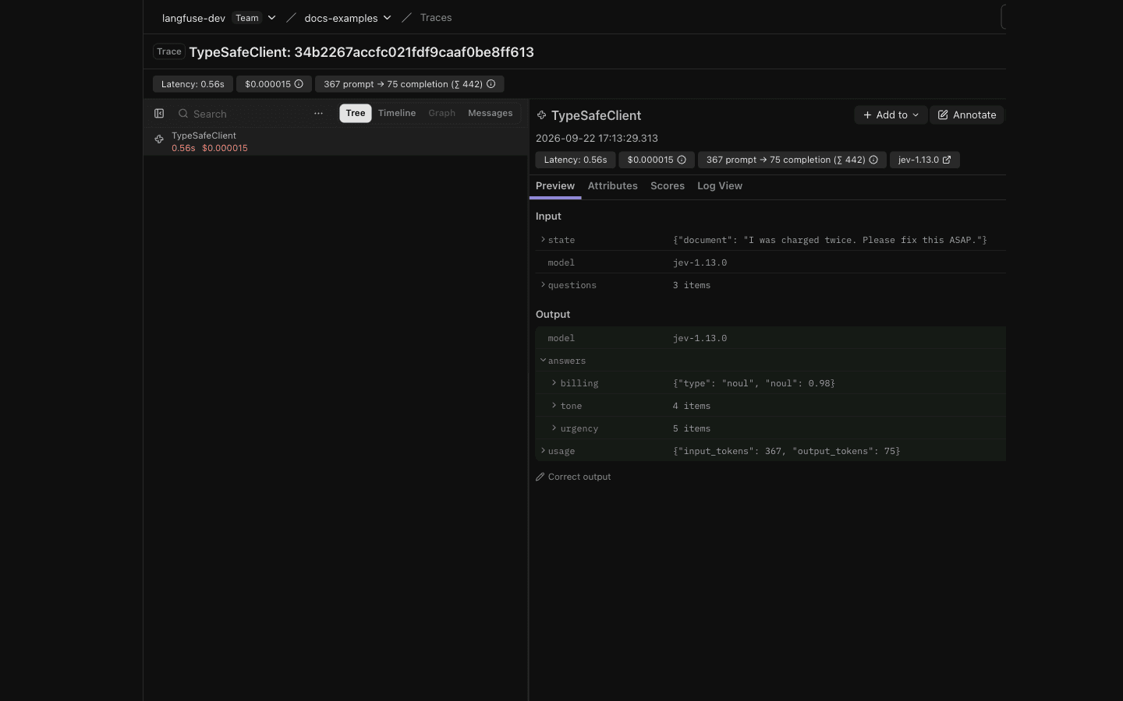Go to Traces breadcrumb

point(436,18)
